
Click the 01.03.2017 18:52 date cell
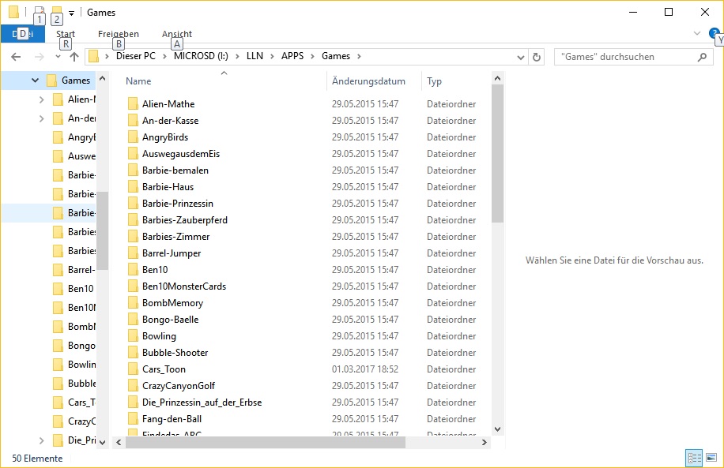(x=365, y=369)
